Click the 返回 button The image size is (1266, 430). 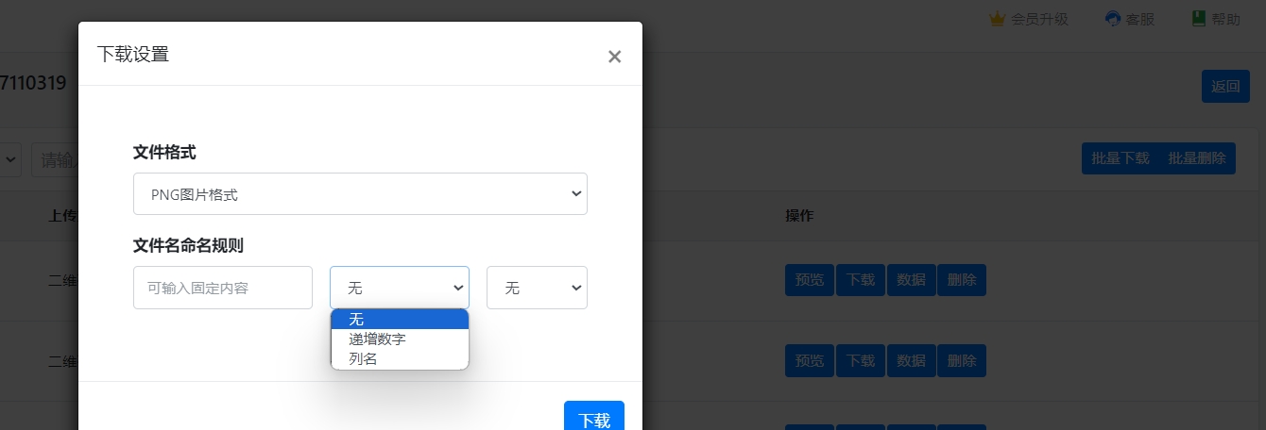(x=1225, y=86)
